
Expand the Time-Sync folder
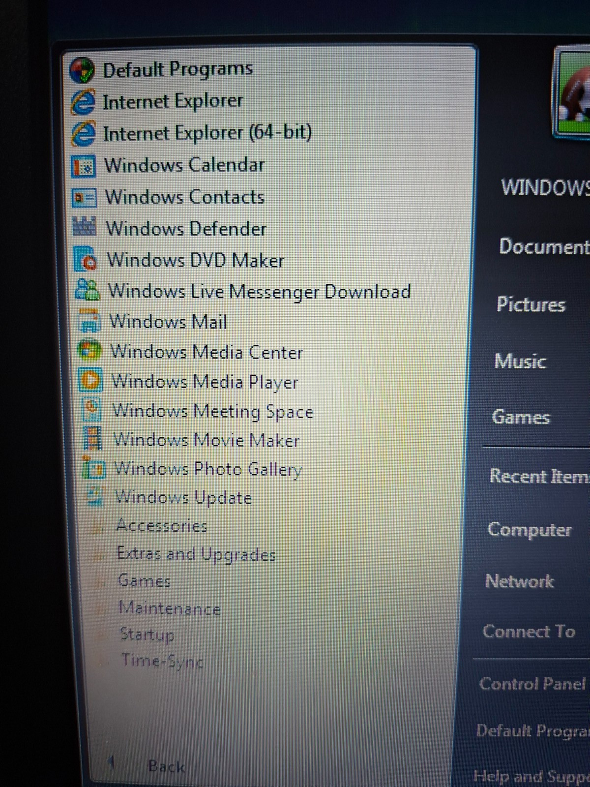click(162, 661)
